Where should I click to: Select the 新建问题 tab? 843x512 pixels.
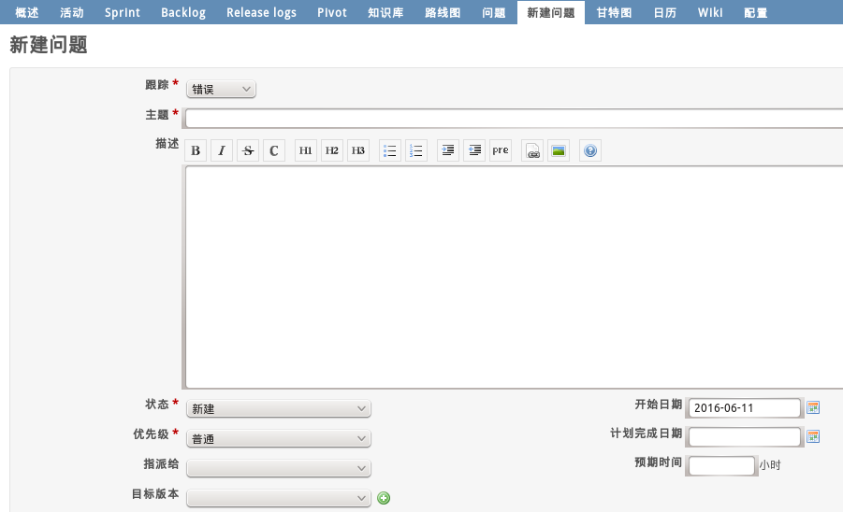[x=551, y=12]
